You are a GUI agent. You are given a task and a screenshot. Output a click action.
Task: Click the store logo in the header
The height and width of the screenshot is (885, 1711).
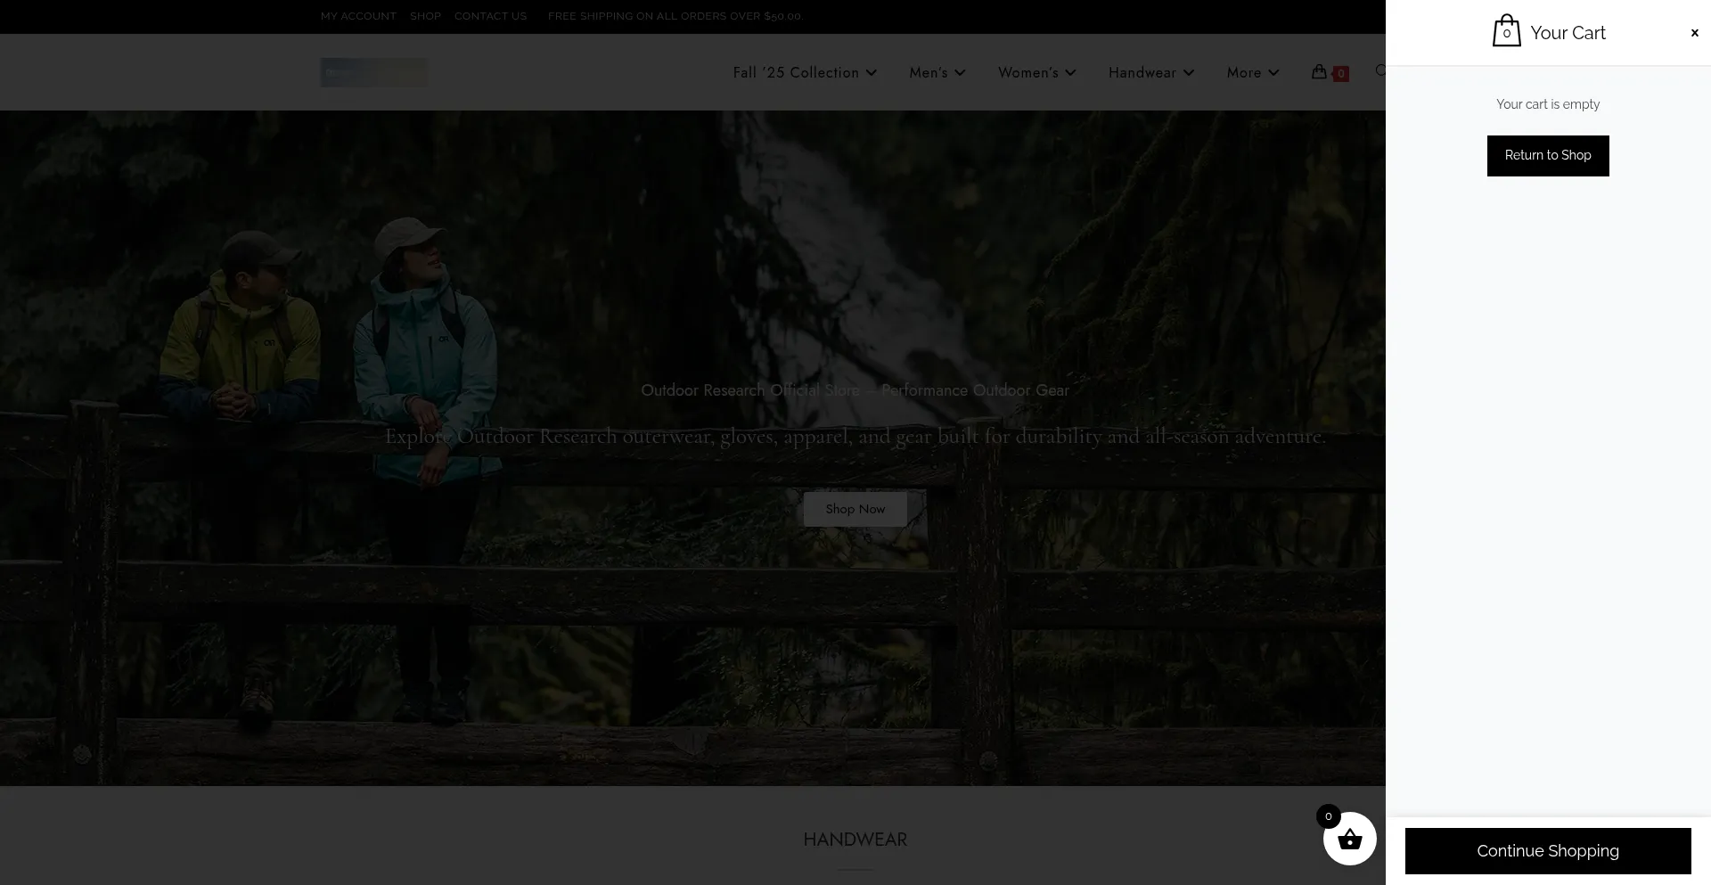[x=373, y=72]
